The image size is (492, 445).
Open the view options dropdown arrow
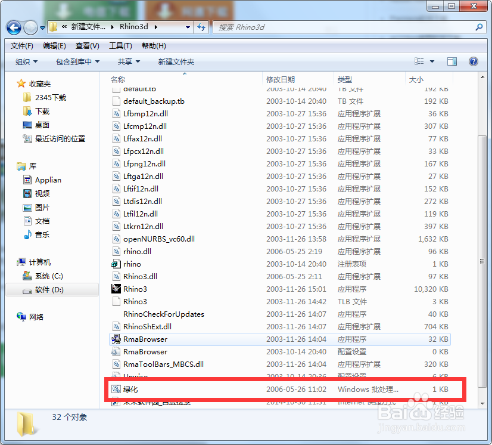click(x=432, y=61)
